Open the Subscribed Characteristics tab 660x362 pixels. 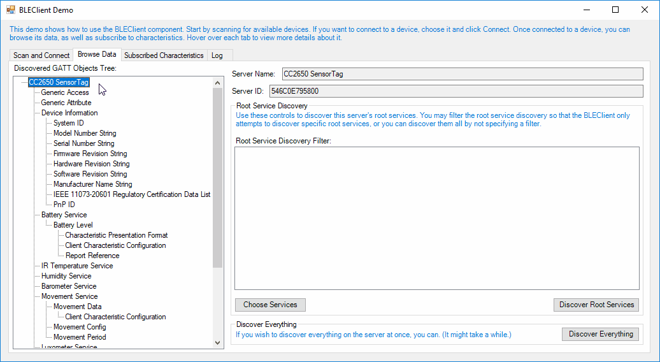click(x=164, y=55)
